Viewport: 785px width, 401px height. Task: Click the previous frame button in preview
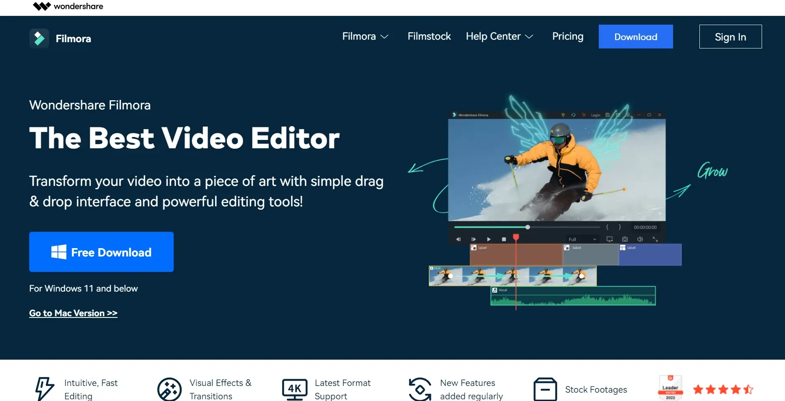coord(458,239)
